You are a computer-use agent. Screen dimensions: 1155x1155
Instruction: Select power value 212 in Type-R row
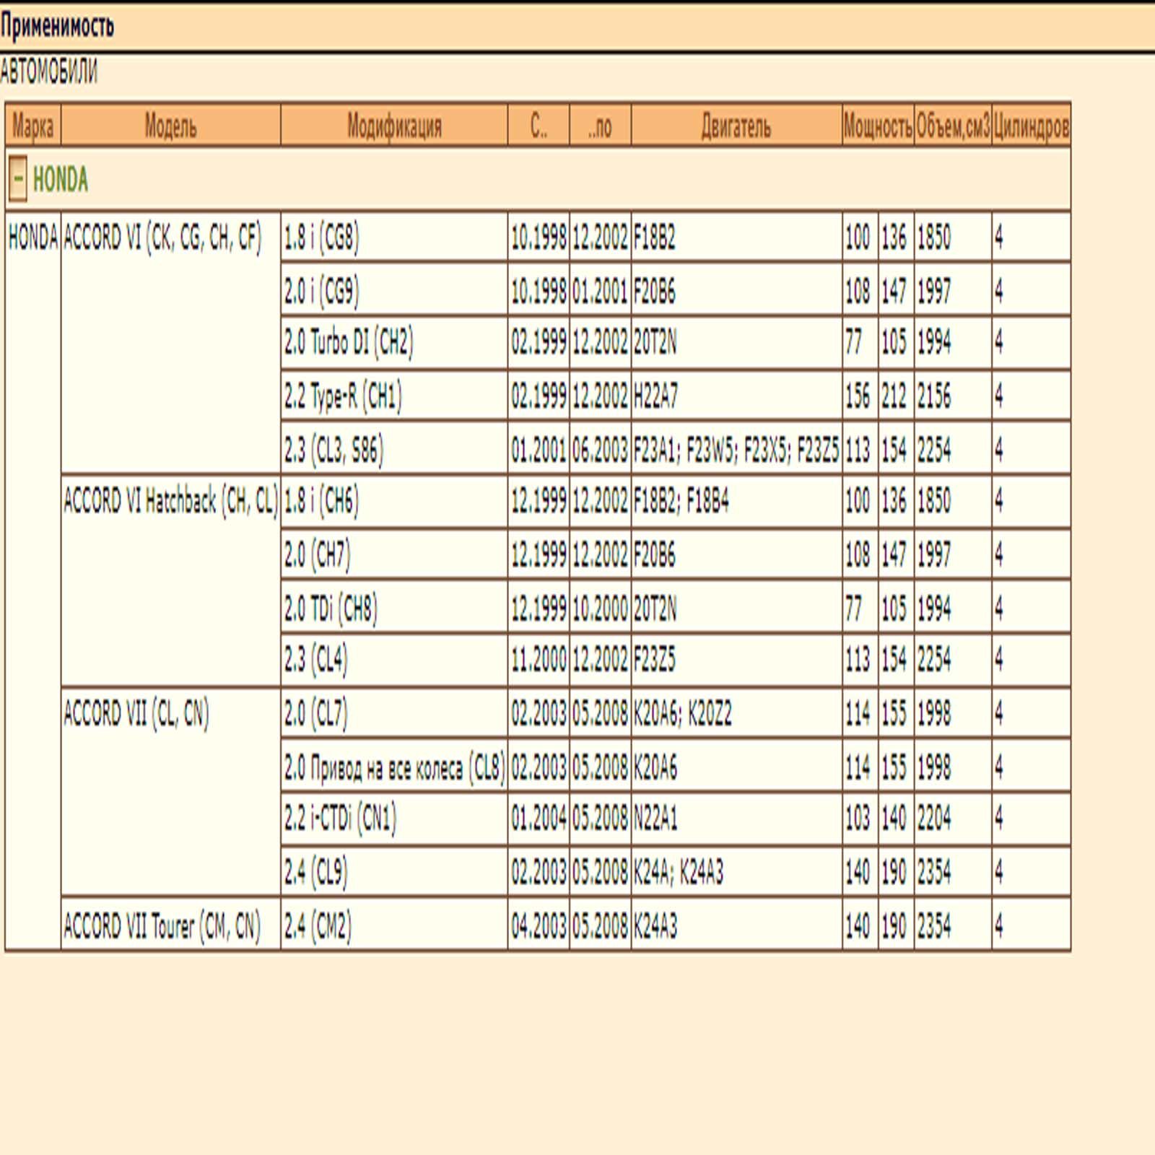point(894,396)
